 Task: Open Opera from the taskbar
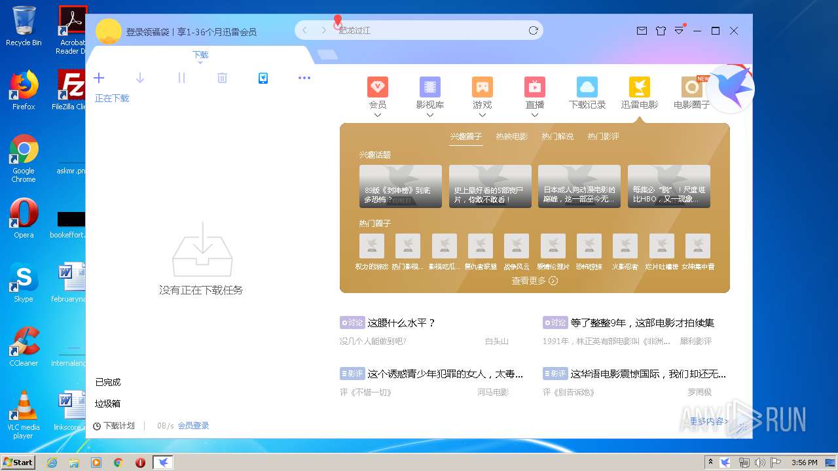[x=140, y=462]
